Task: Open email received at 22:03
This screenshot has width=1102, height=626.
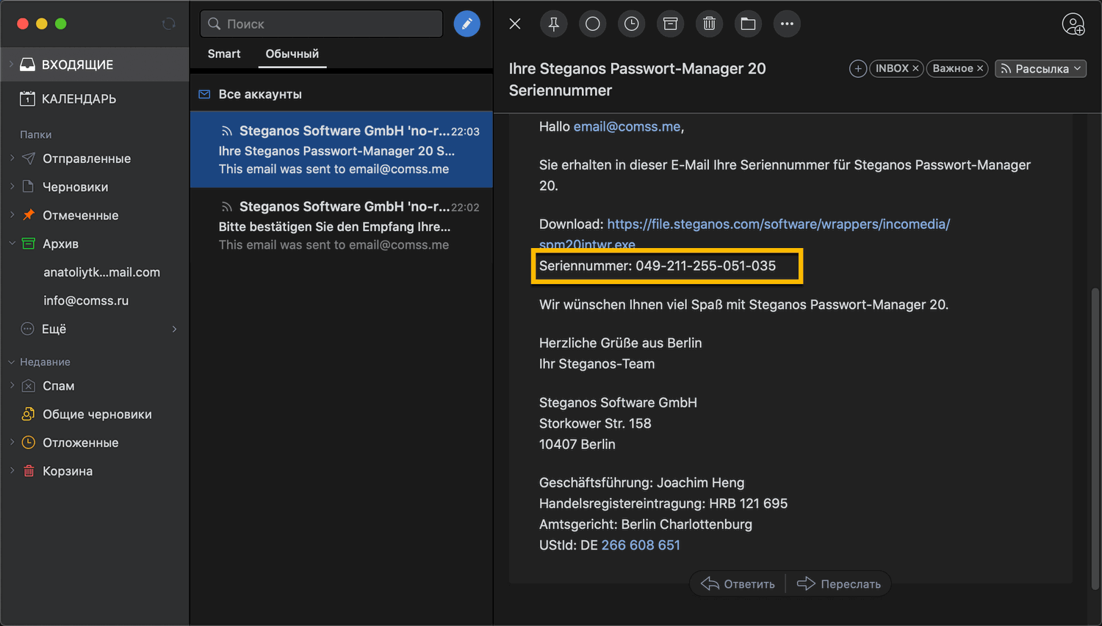Action: [x=341, y=150]
